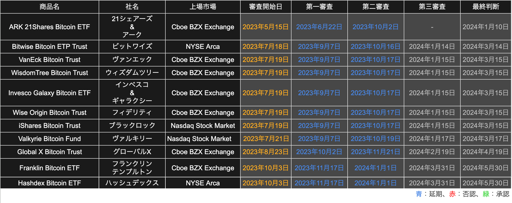Click the iShares Bitcoin Trust cell
Screen dimensions: 512x203
(x=50, y=126)
